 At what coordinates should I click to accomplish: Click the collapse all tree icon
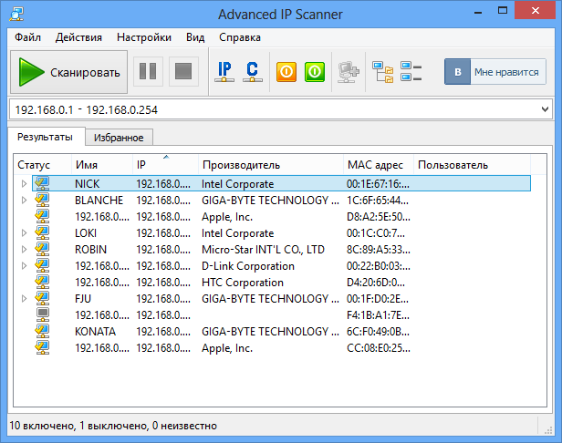click(411, 72)
